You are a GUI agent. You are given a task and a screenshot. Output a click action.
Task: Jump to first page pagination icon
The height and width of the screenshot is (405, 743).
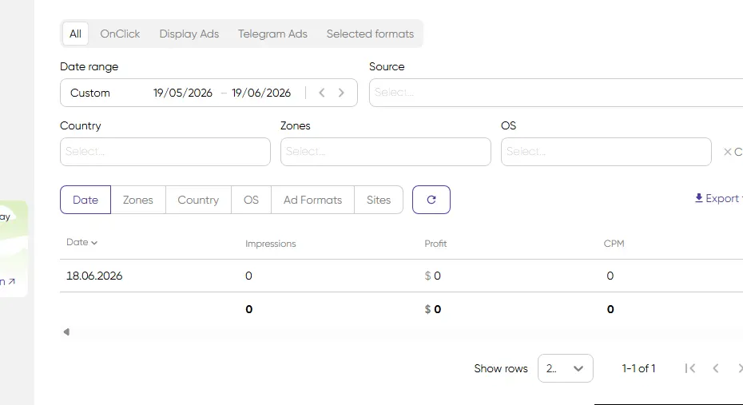click(x=690, y=368)
